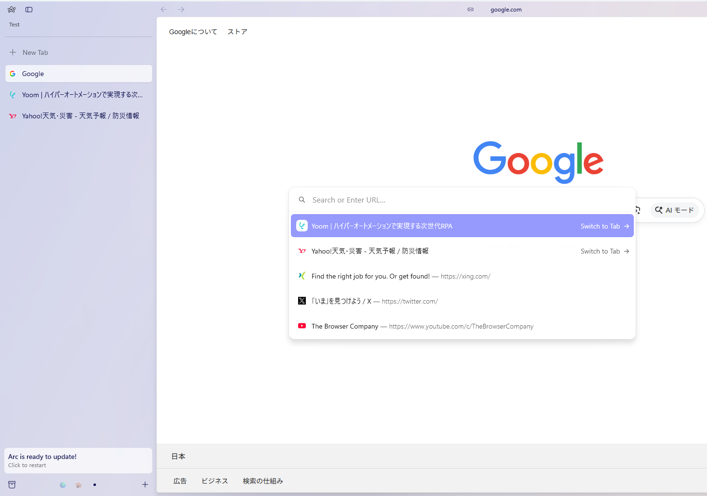
Task: Open the archive box icon in sidebar
Action: [12, 484]
